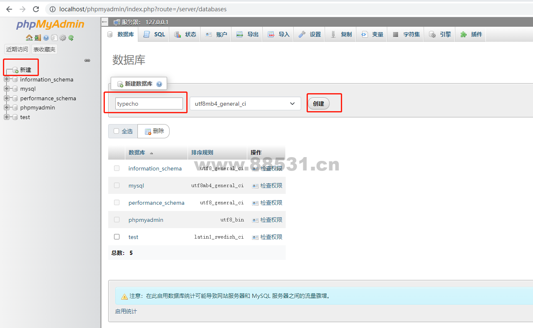Expand information_schema node in tree
Viewport: 533px width, 328px height.
tap(7, 79)
